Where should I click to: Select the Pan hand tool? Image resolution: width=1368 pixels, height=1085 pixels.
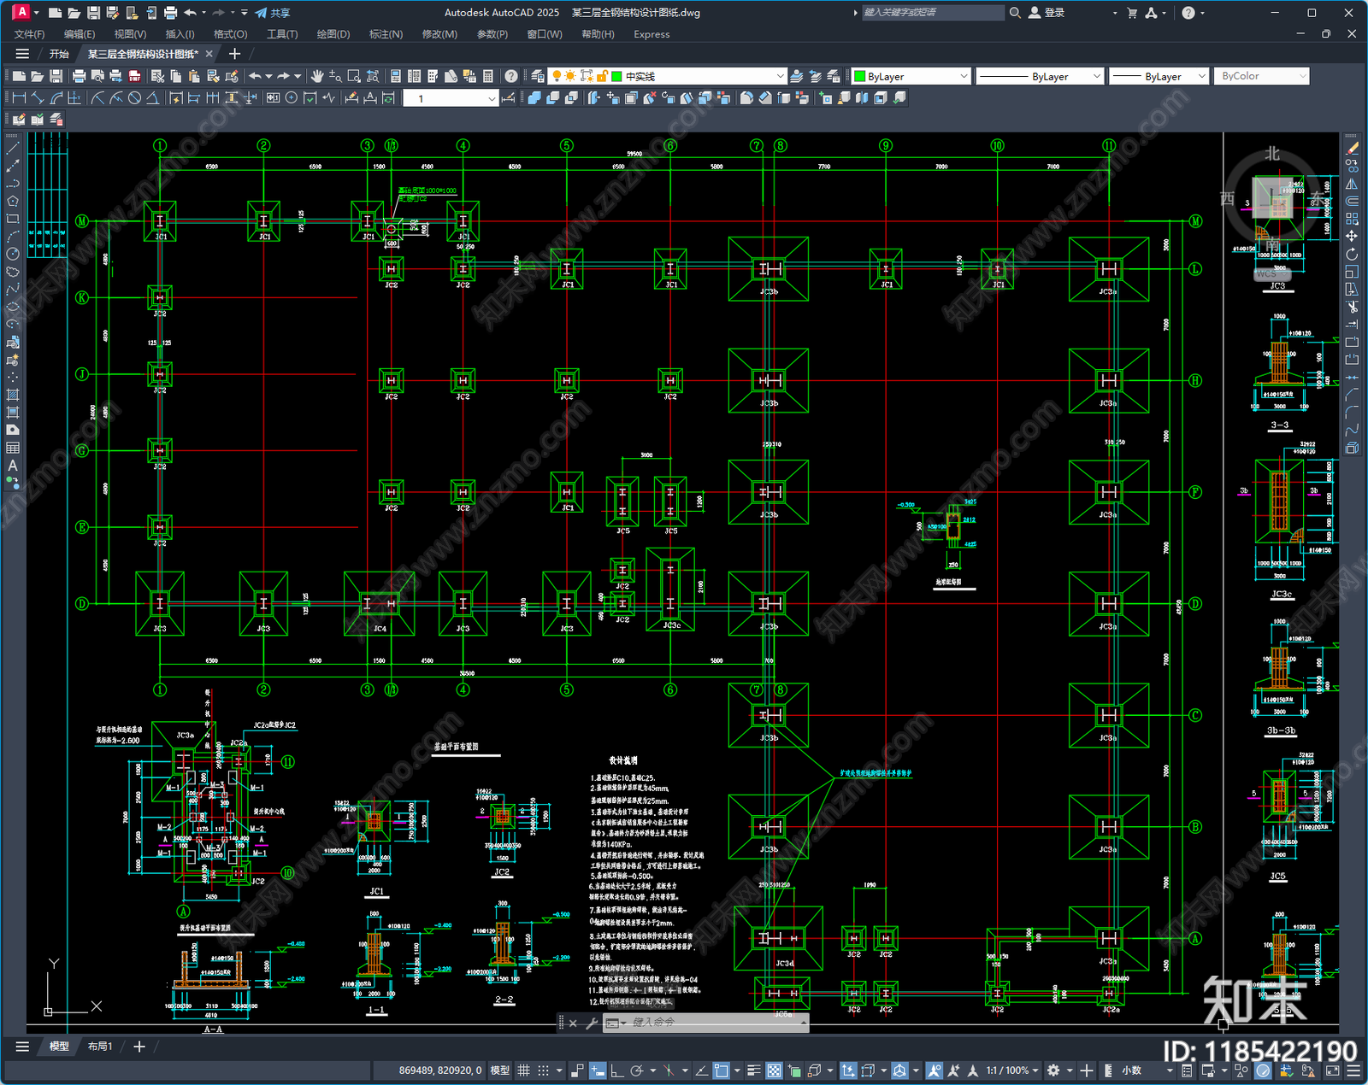[x=317, y=76]
